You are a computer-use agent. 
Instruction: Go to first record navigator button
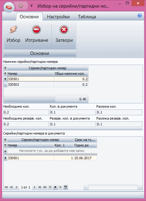click(x=6, y=187)
